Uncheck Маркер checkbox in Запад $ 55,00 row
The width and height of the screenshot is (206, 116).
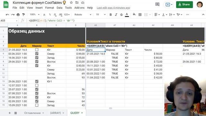pyautogui.click(x=37, y=58)
